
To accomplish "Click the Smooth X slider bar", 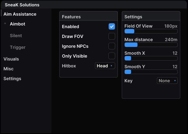I will coord(151,58).
